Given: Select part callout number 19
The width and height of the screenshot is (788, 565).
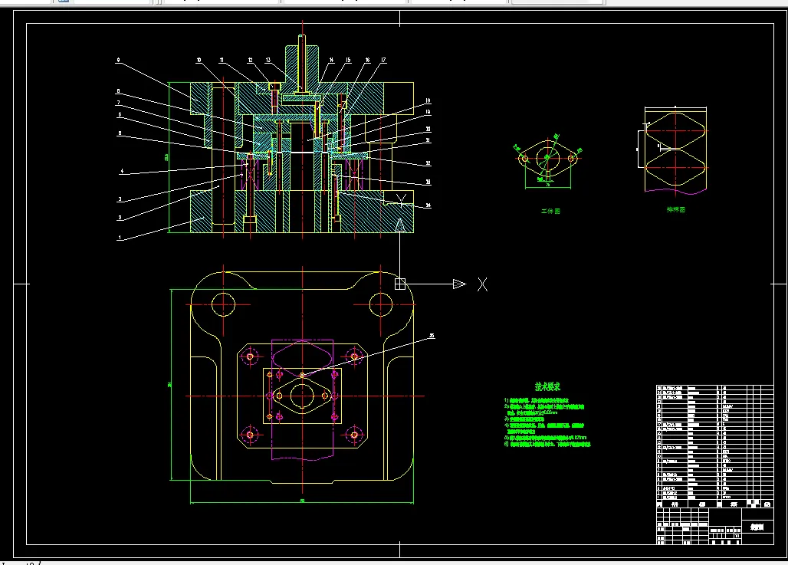Looking at the screenshot, I should pos(428,112).
